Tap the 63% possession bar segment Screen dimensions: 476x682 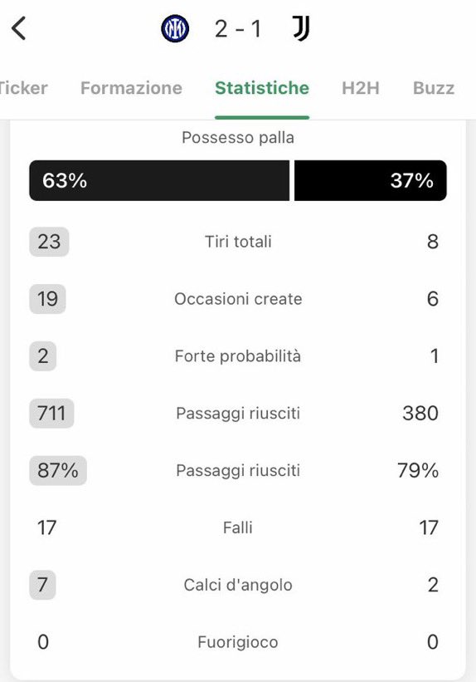(159, 180)
